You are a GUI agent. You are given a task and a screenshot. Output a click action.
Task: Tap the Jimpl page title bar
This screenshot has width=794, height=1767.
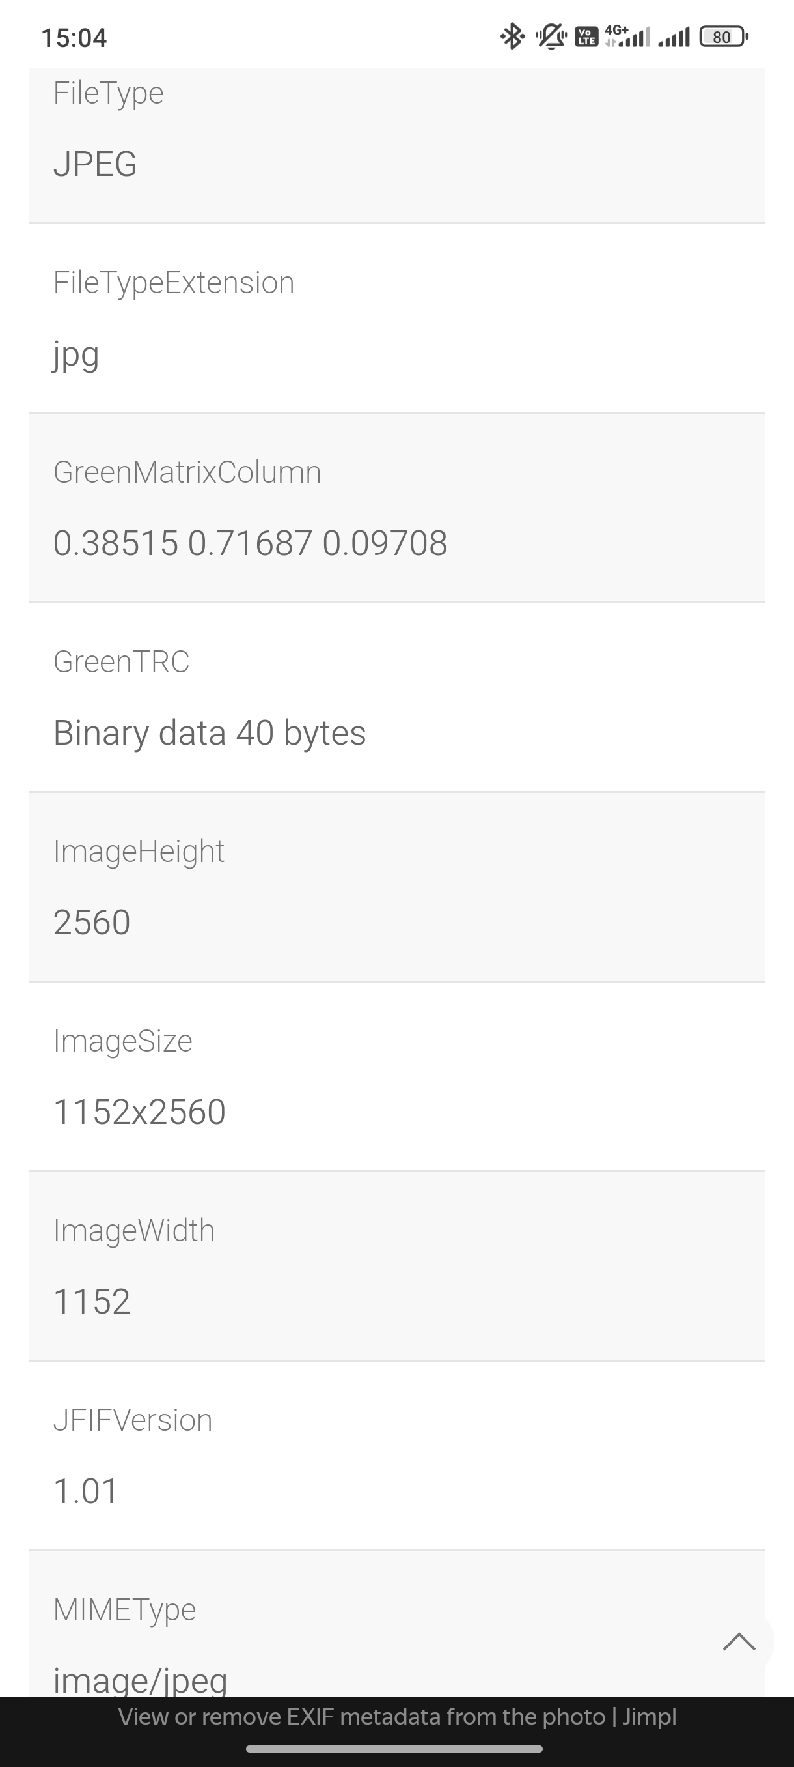click(x=396, y=1716)
